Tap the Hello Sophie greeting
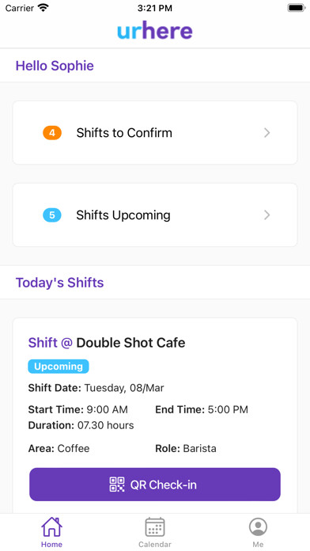The height and width of the screenshot is (551, 310). (55, 66)
